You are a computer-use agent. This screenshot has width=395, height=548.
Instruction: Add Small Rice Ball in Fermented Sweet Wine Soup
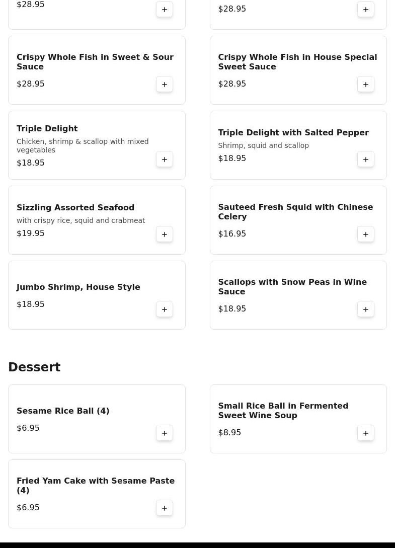[366, 433]
